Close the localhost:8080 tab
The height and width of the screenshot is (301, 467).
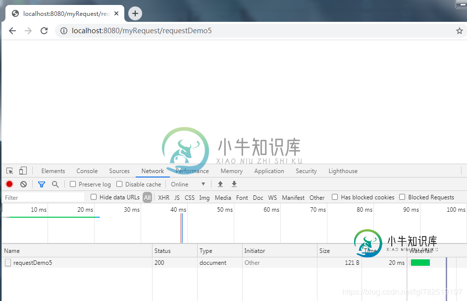click(x=116, y=13)
